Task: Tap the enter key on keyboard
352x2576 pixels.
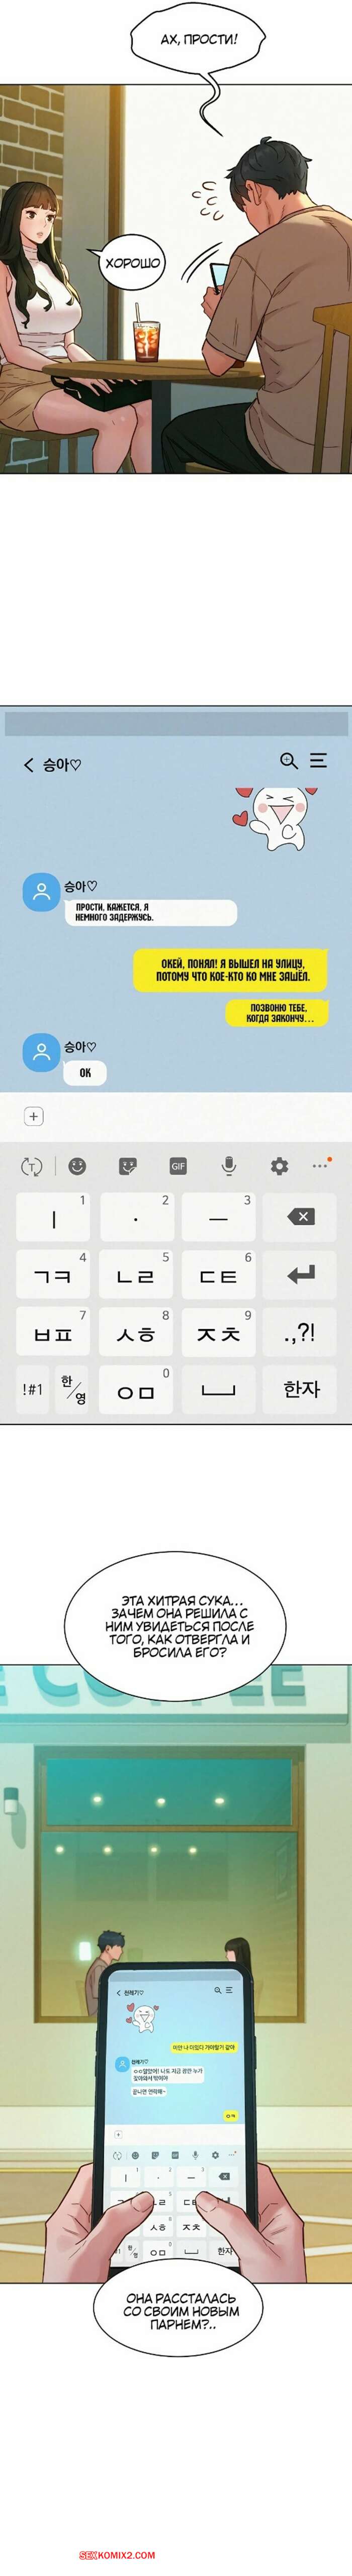Action: point(301,1274)
